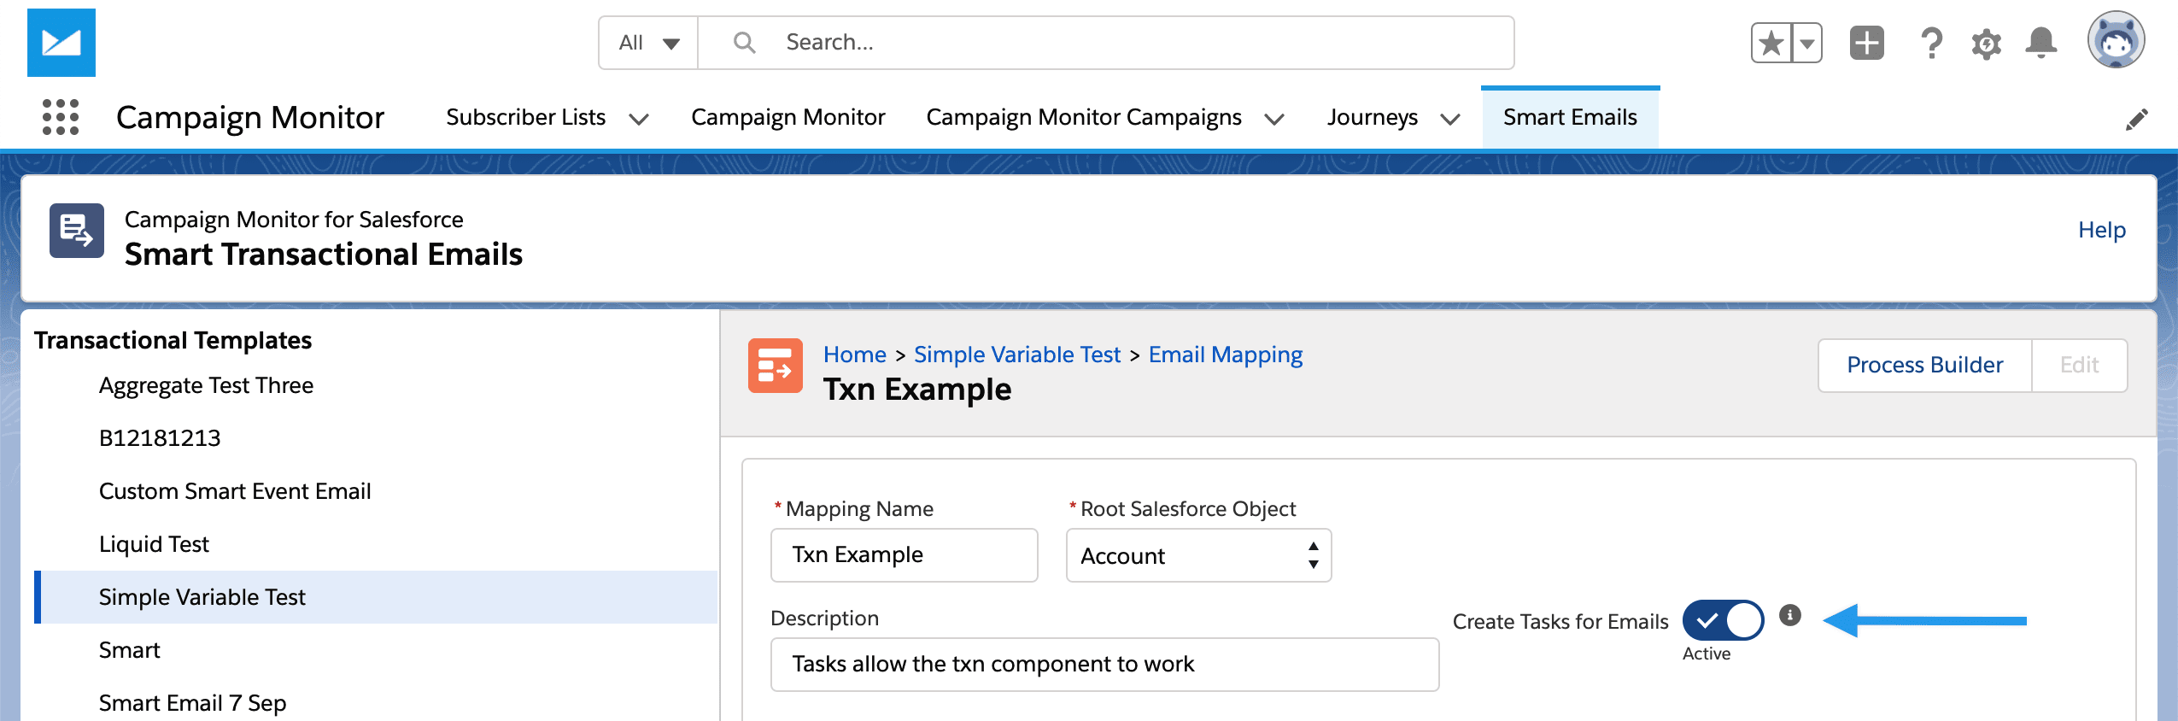Select Smart Email 7 Sep template

point(192,703)
